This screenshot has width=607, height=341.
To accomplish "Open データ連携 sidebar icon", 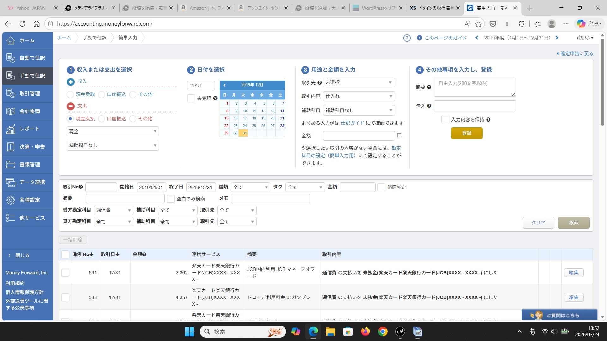I will point(11,182).
